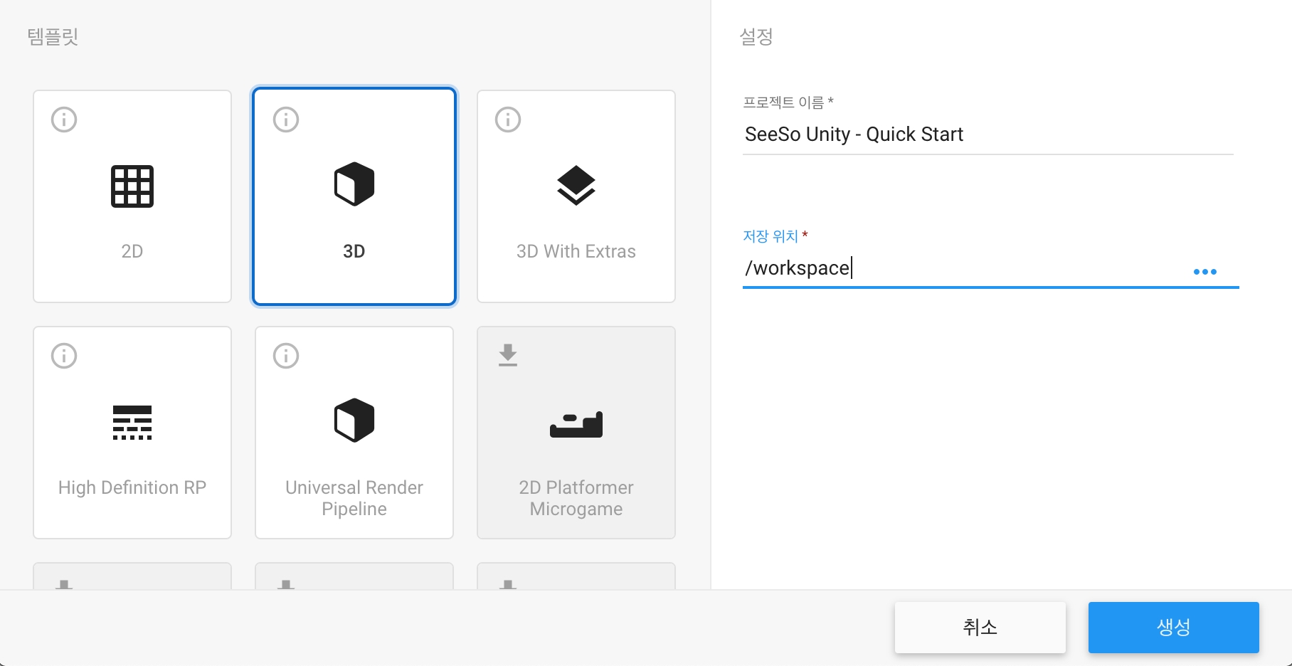
Task: Download the 2D Platformer Microgame template
Action: coord(508,355)
